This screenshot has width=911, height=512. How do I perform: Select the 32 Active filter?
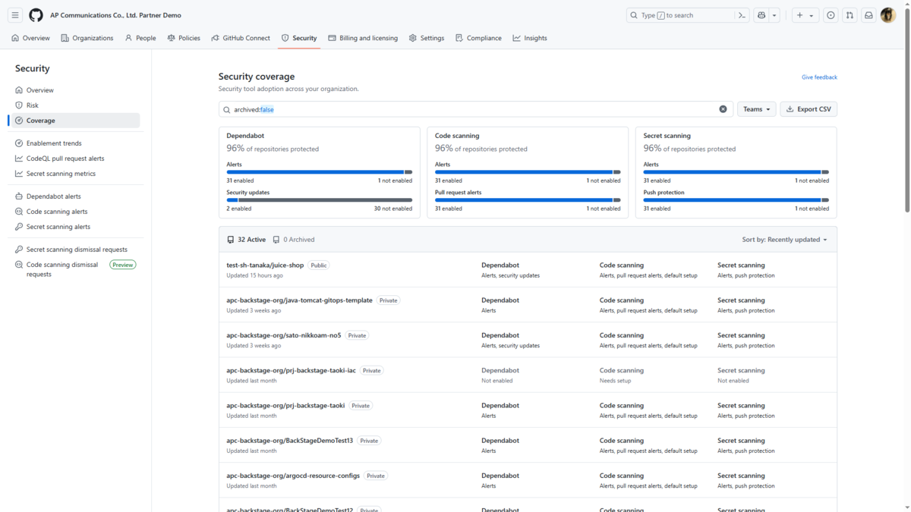coord(246,240)
